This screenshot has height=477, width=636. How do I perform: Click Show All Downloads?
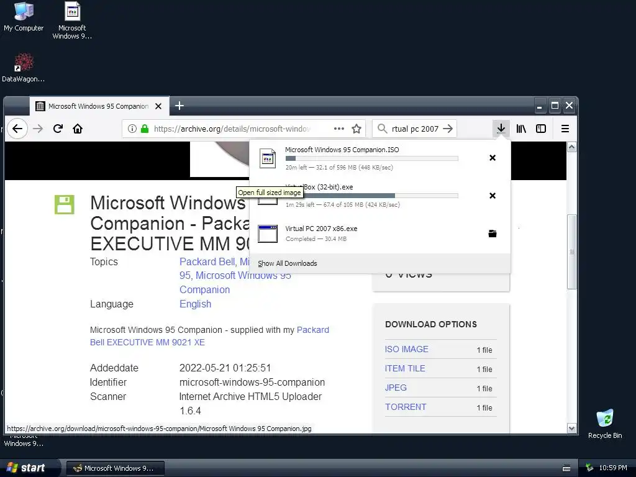[287, 263]
